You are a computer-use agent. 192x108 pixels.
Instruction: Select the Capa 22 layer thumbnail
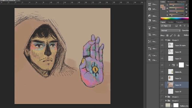(171, 71)
